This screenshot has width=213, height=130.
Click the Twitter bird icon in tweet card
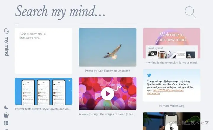149,75
